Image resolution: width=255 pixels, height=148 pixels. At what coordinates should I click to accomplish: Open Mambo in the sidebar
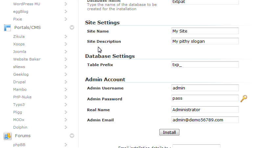point(20,89)
